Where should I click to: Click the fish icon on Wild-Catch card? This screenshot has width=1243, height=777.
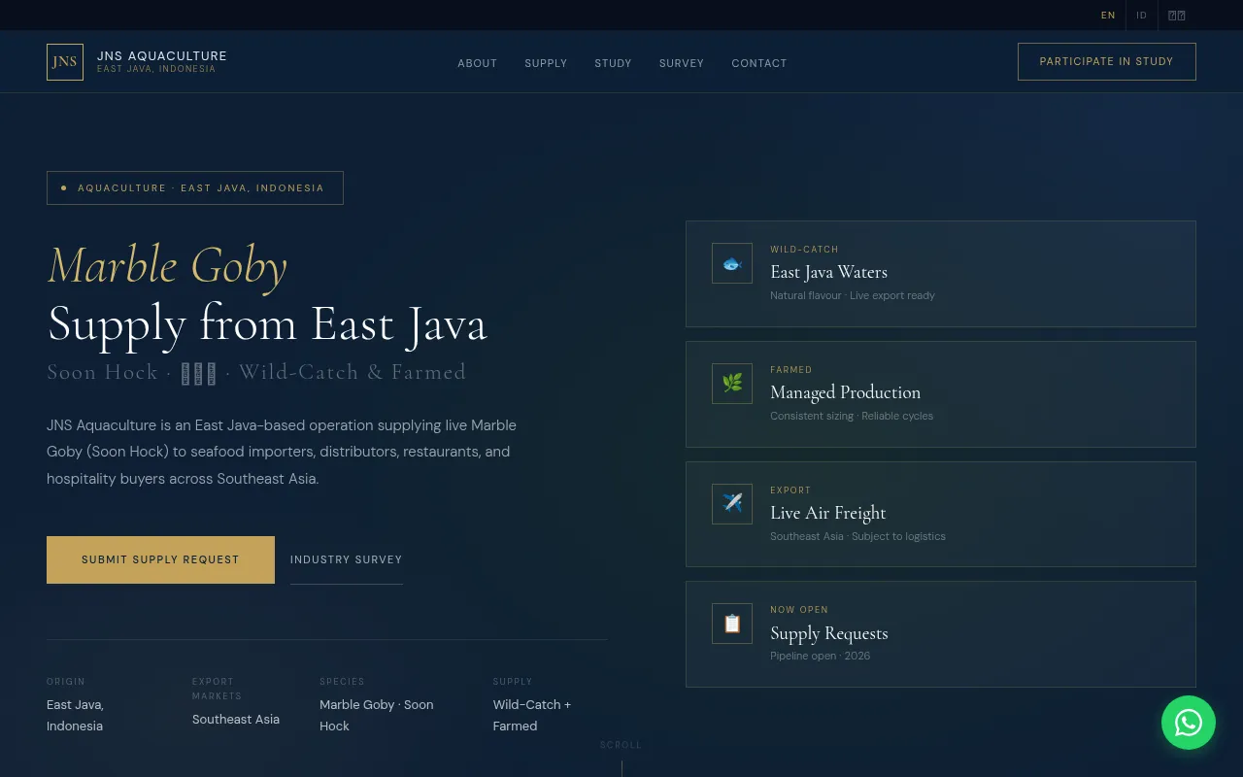pyautogui.click(x=732, y=263)
